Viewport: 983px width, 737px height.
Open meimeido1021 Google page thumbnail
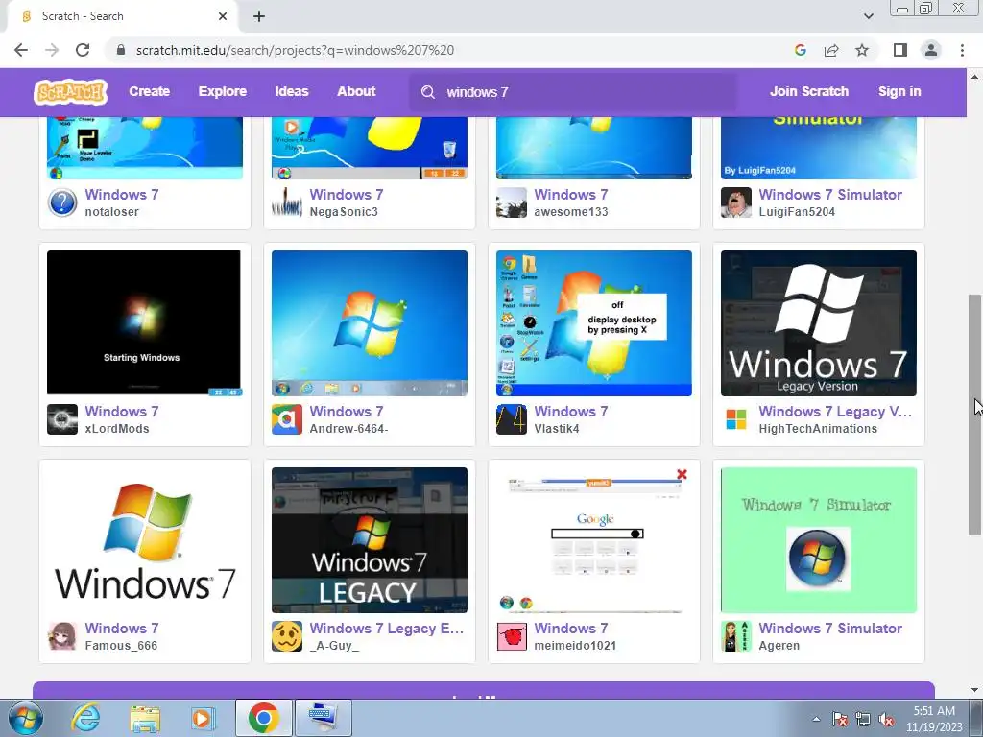593,539
